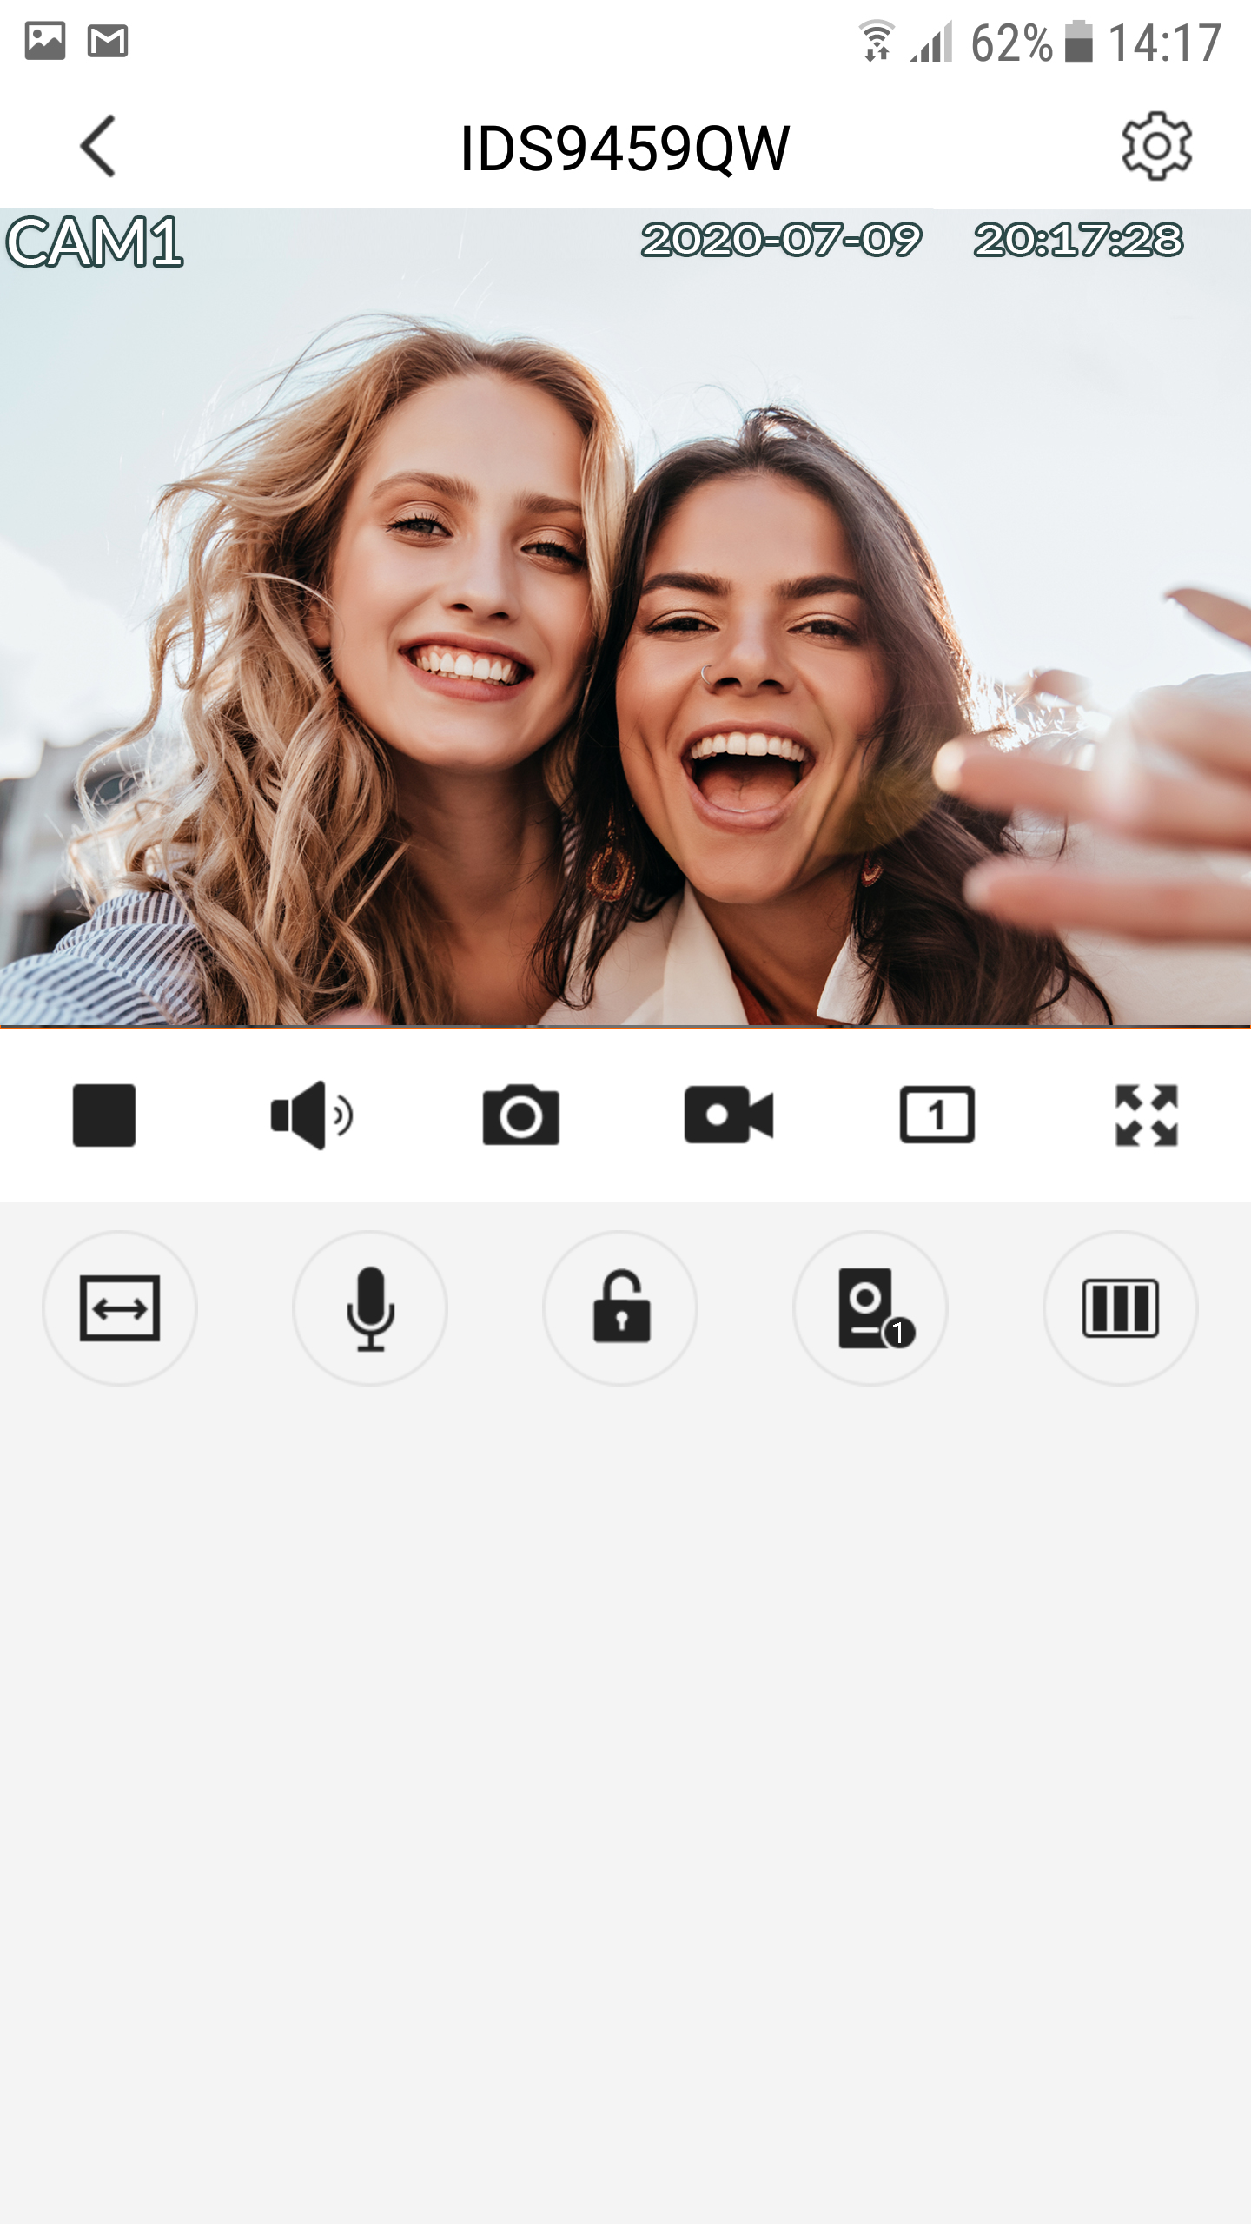The width and height of the screenshot is (1251, 2224).
Task: Tap the 20:17:28 time overlay
Action: pos(1078,240)
